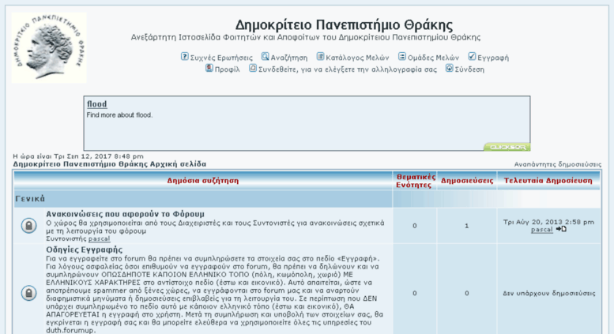Image resolution: width=614 pixels, height=334 pixels.
Task: Open the Εγγραφή menu link
Action: (x=493, y=58)
